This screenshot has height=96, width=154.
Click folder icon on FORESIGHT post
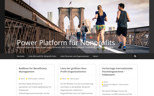[103, 84]
